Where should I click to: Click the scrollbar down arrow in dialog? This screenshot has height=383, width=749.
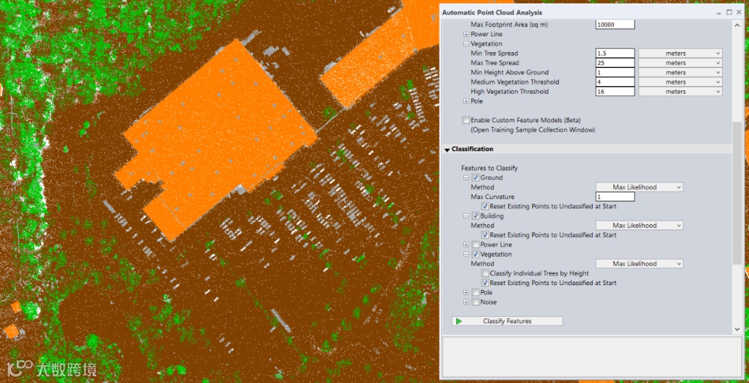(x=737, y=329)
